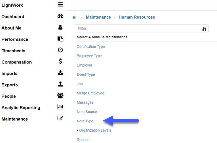Click the People group icon

[x=60, y=96]
